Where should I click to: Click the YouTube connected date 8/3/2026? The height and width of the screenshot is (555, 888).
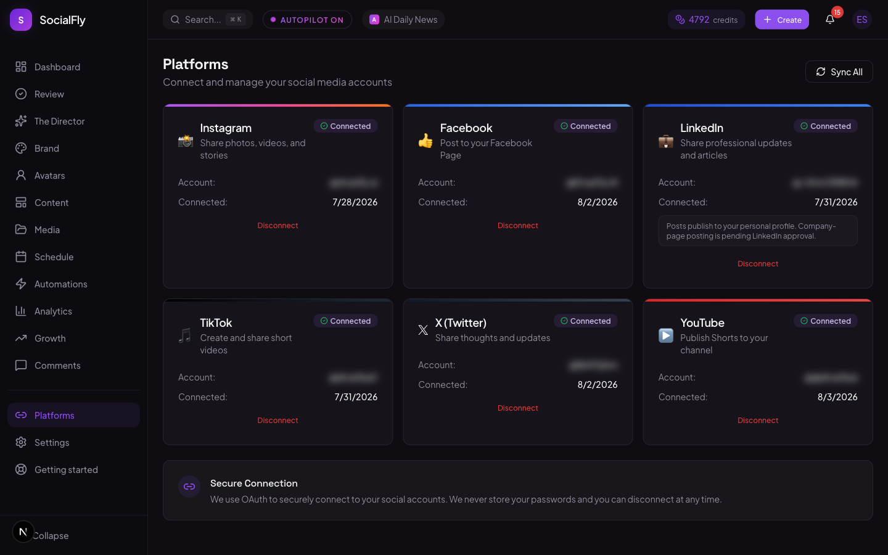point(837,397)
